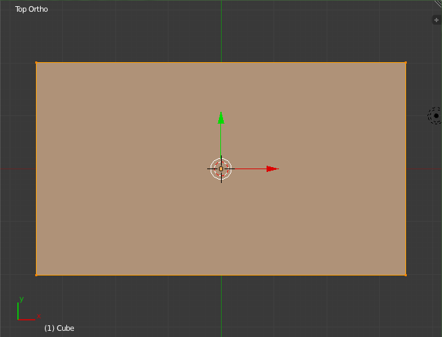
Task: Click the top-right corner vertex of the cube
Action: click(x=406, y=63)
